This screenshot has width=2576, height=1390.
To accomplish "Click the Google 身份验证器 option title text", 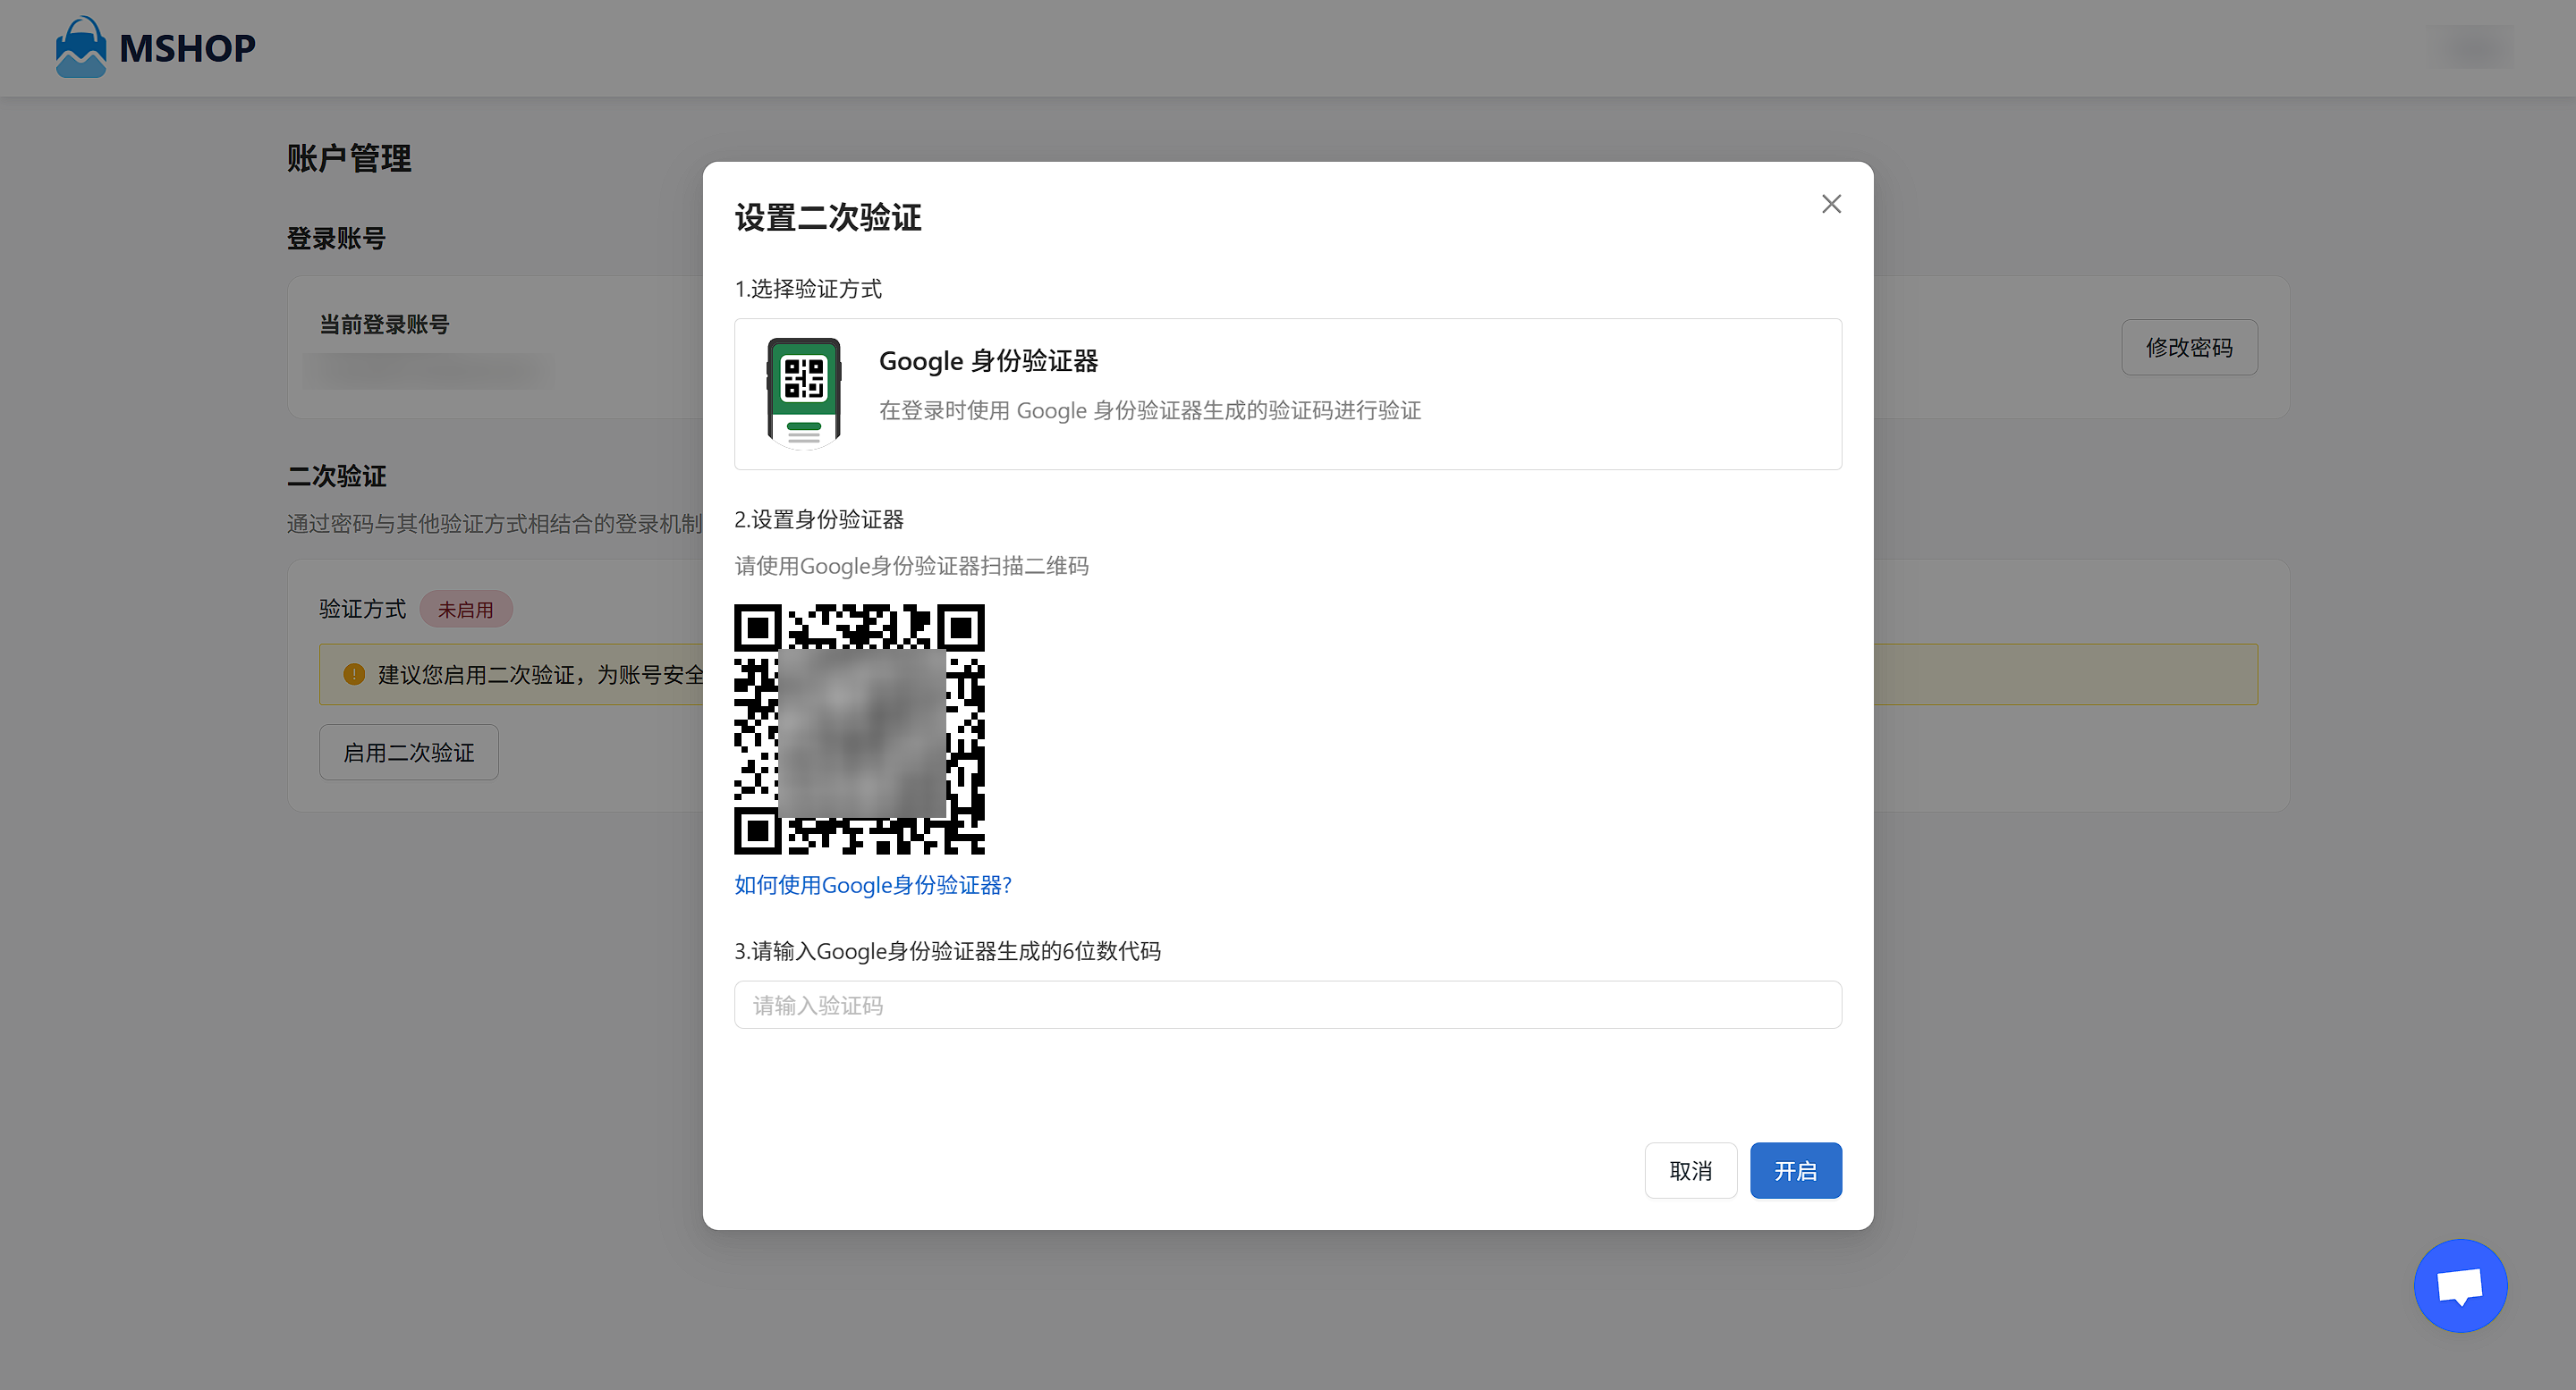I will click(988, 361).
